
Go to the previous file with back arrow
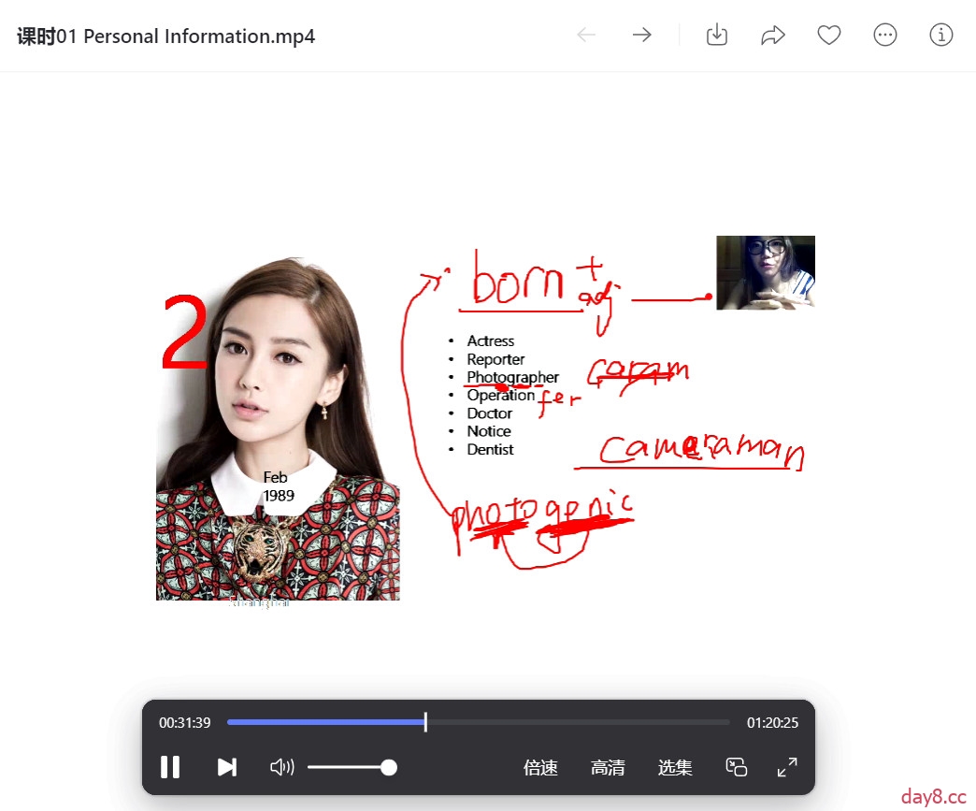point(586,36)
